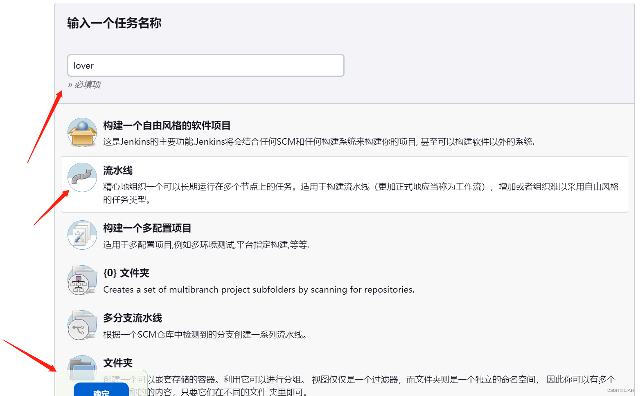Click the 流水线 description paragraph
This screenshot has width=640, height=396.
361,193
